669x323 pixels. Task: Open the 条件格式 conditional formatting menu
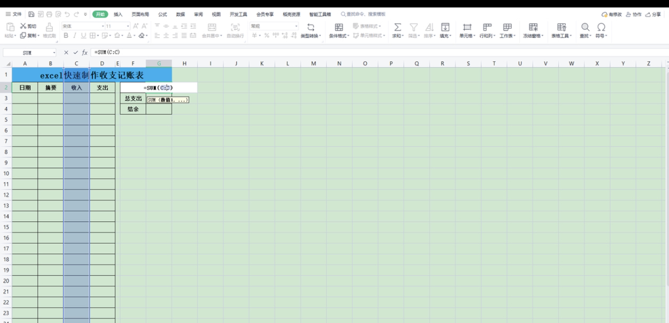click(x=338, y=30)
